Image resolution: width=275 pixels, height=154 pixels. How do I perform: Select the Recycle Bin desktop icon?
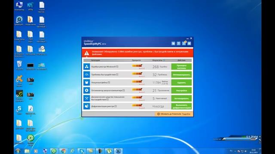(19, 65)
